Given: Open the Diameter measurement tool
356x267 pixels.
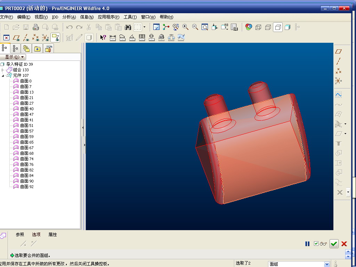Looking at the screenshot, I should click(152, 38).
